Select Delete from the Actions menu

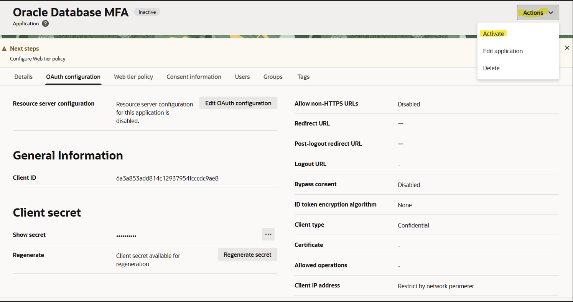(491, 68)
